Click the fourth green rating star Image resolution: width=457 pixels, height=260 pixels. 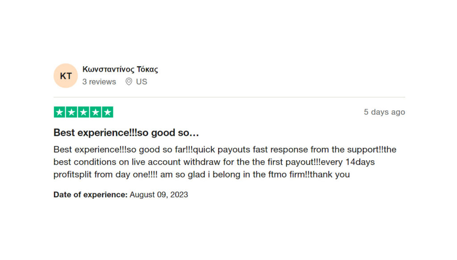pyautogui.click(x=96, y=112)
